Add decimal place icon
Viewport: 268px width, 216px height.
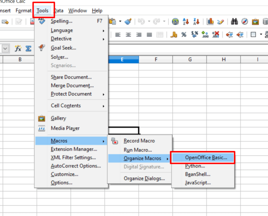tap(205, 35)
